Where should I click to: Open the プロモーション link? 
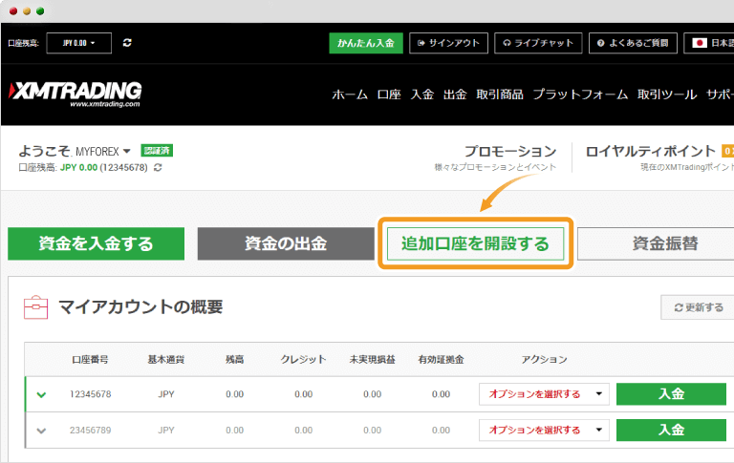510,151
